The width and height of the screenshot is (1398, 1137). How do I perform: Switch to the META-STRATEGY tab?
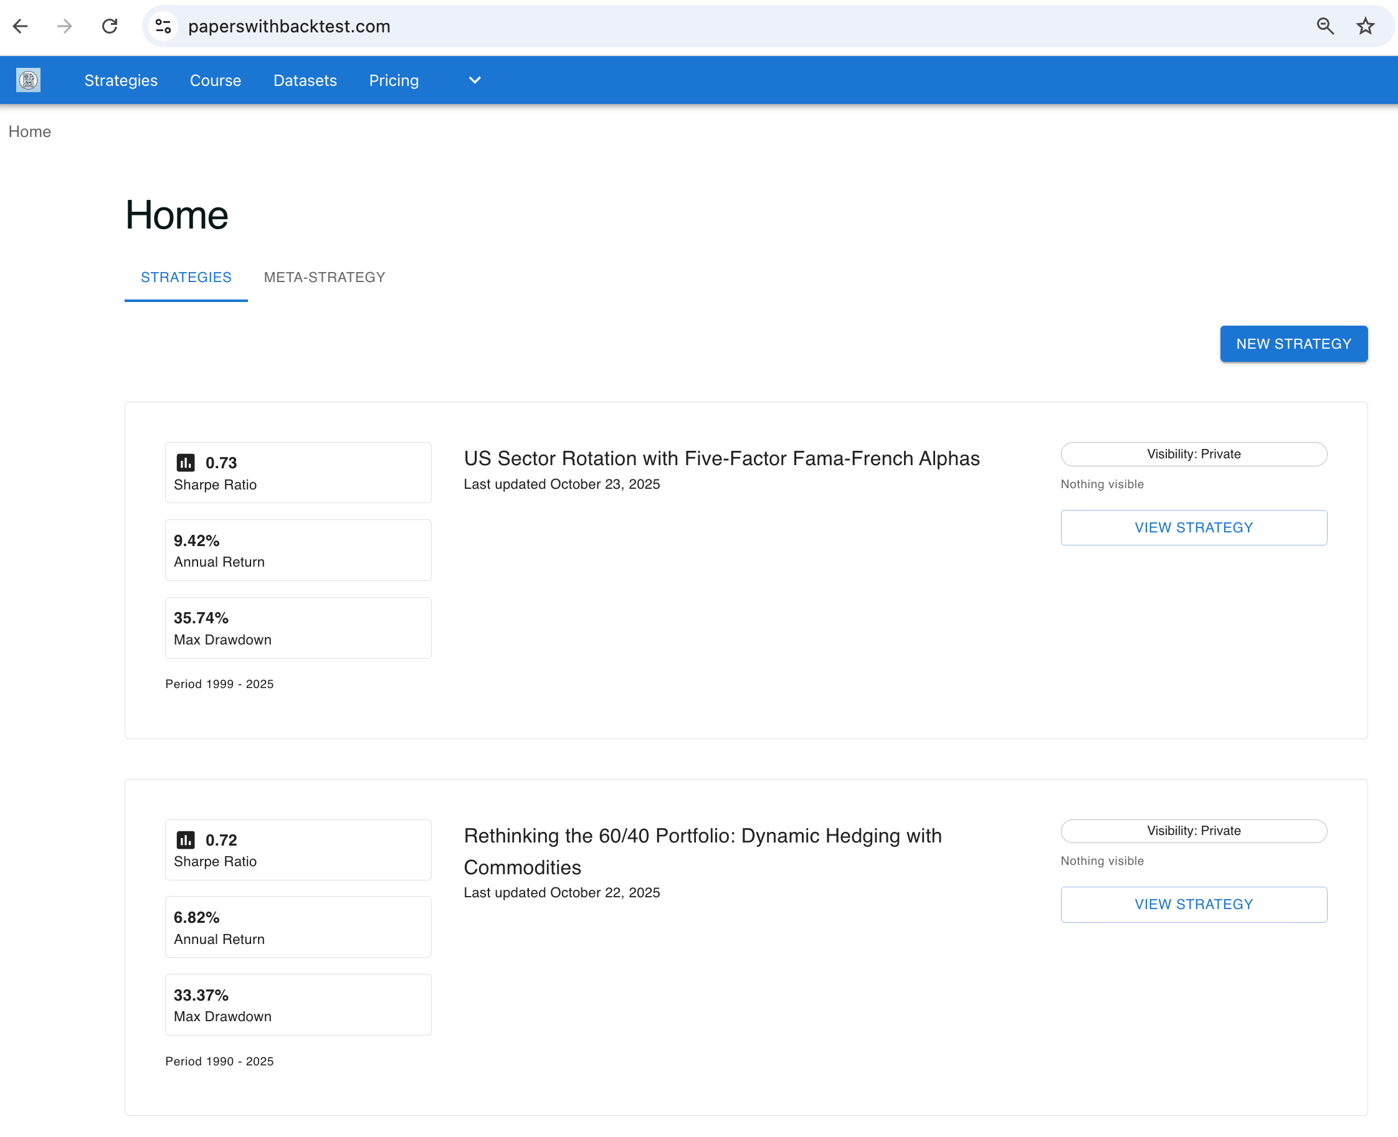tap(325, 277)
